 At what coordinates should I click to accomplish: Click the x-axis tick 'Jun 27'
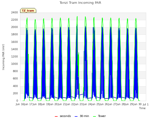click(112, 104)
